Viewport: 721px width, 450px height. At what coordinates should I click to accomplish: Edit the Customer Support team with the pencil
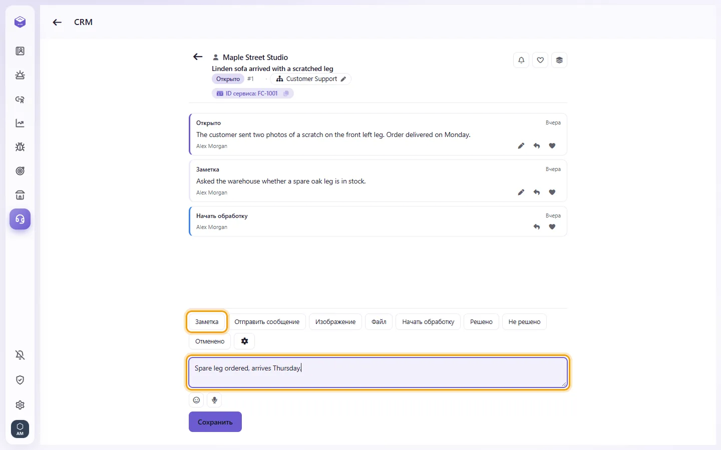(343, 79)
